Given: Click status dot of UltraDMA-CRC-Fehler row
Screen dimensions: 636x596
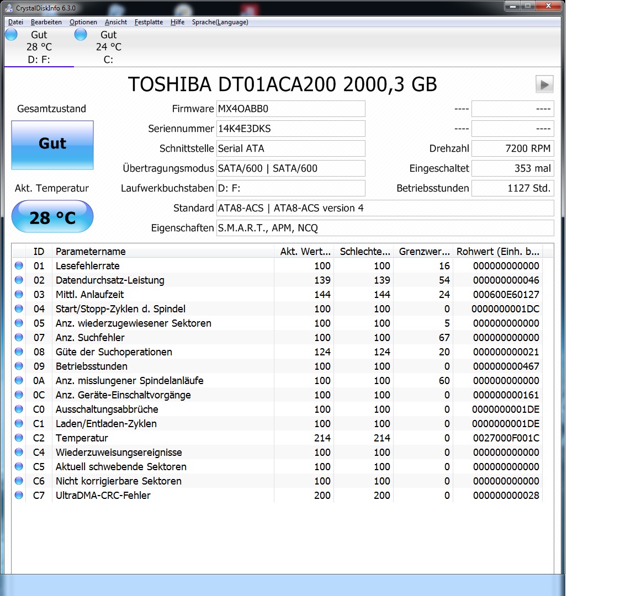Looking at the screenshot, I should [19, 495].
